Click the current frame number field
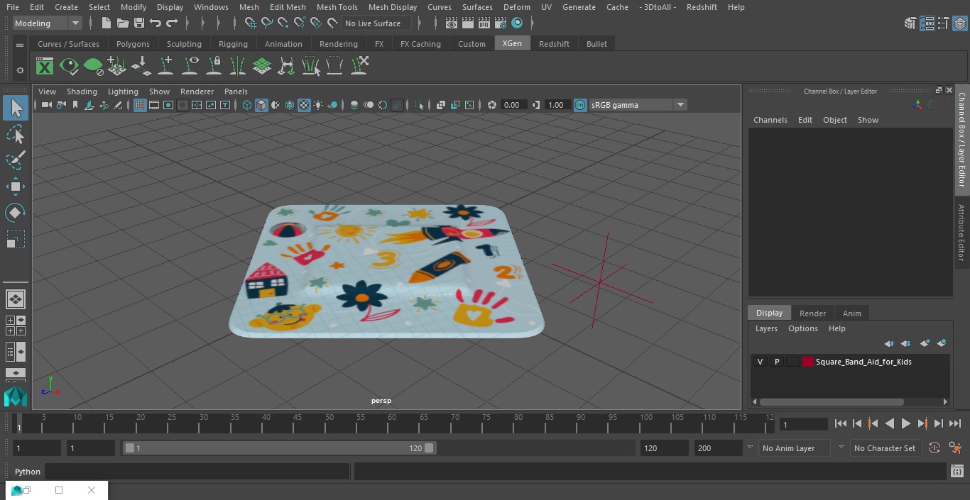The width and height of the screenshot is (970, 500). [x=803, y=424]
